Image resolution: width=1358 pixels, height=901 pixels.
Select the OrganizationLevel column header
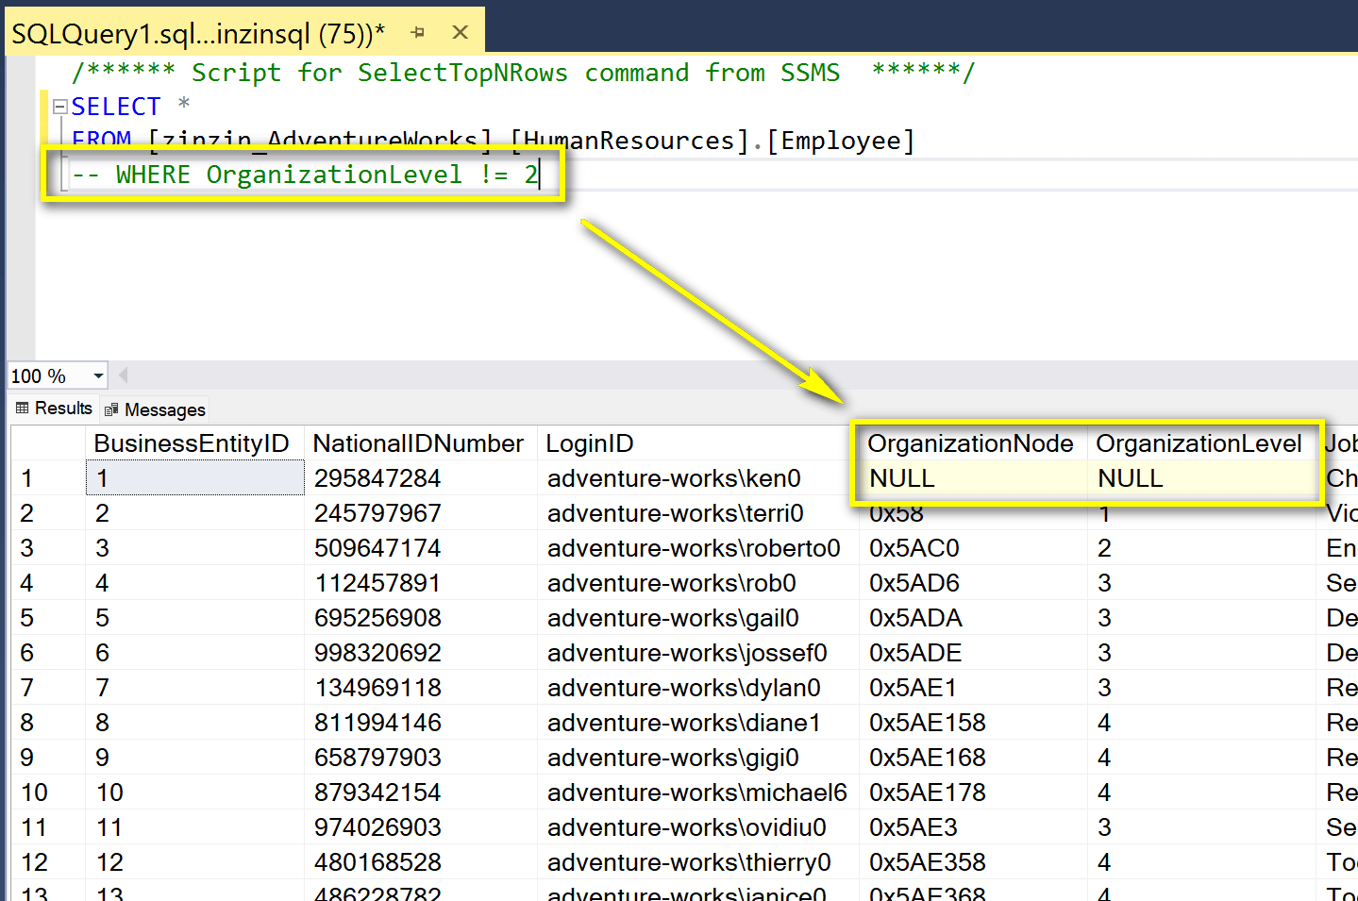pyautogui.click(x=1201, y=443)
